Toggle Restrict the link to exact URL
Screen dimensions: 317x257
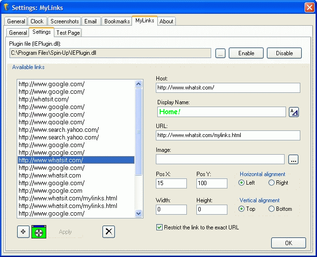click(x=160, y=227)
